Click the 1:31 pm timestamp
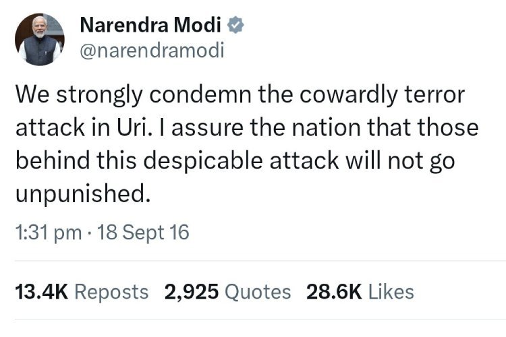Image resolution: width=506 pixels, height=337 pixels. click(49, 233)
